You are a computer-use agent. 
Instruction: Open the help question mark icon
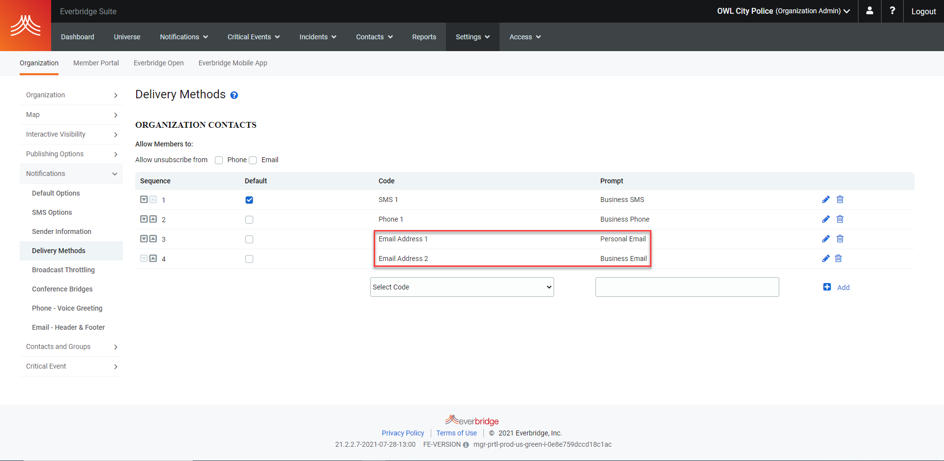[892, 11]
